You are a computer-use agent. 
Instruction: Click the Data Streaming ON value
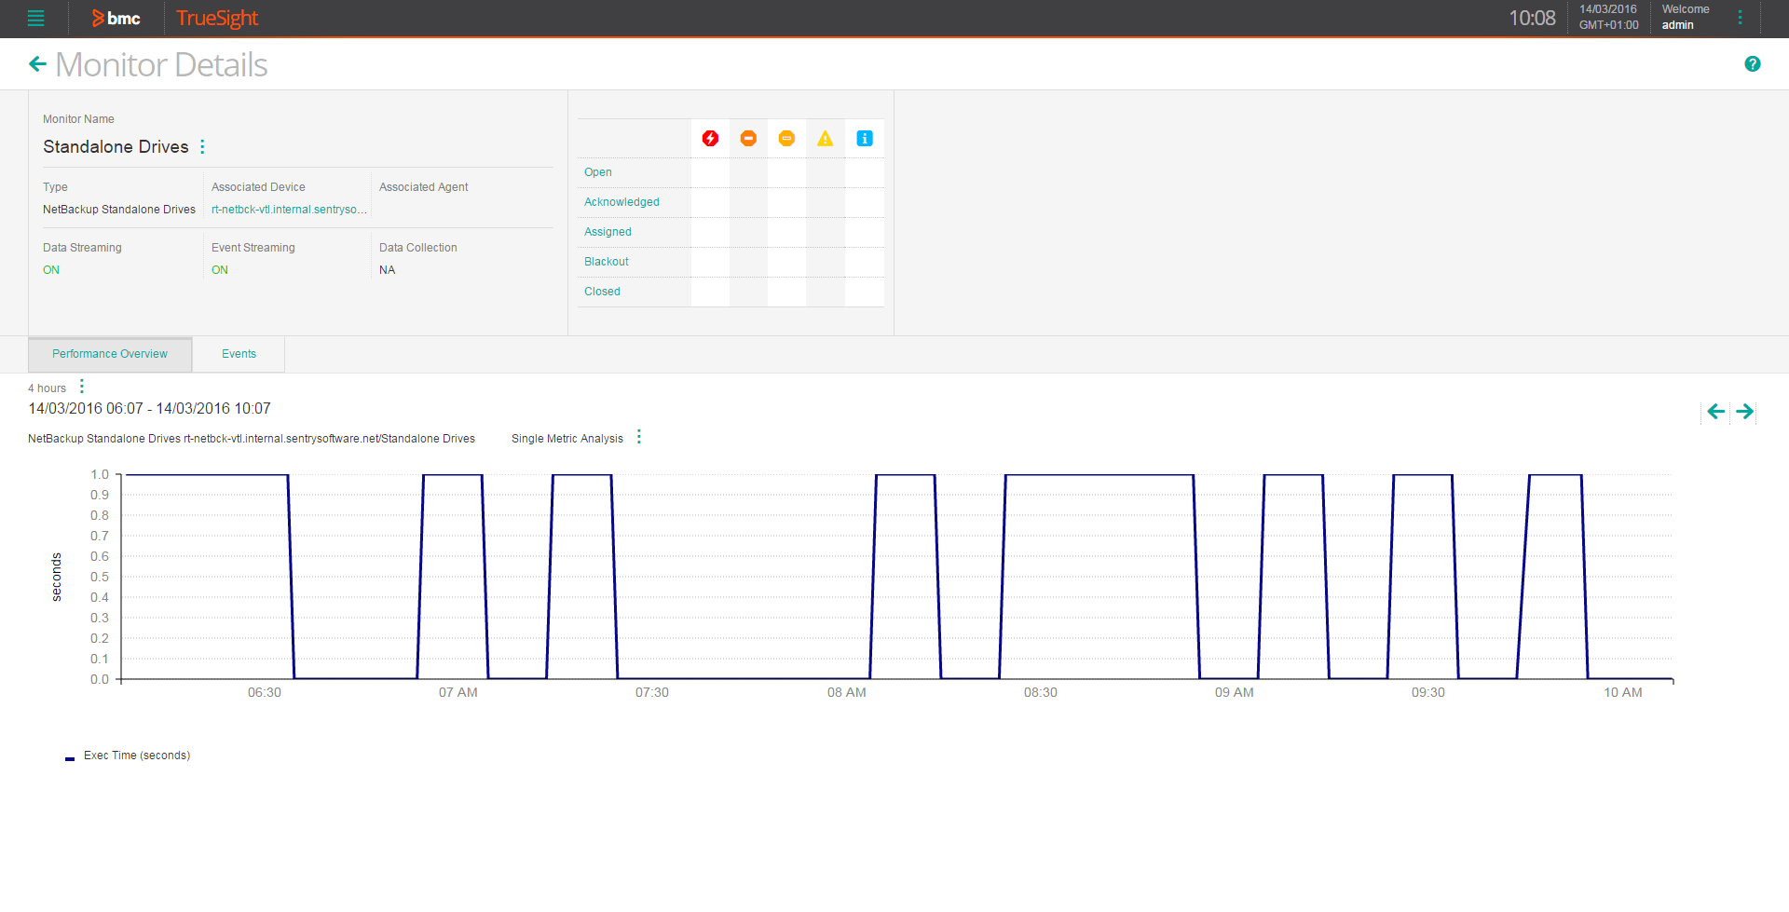(51, 270)
